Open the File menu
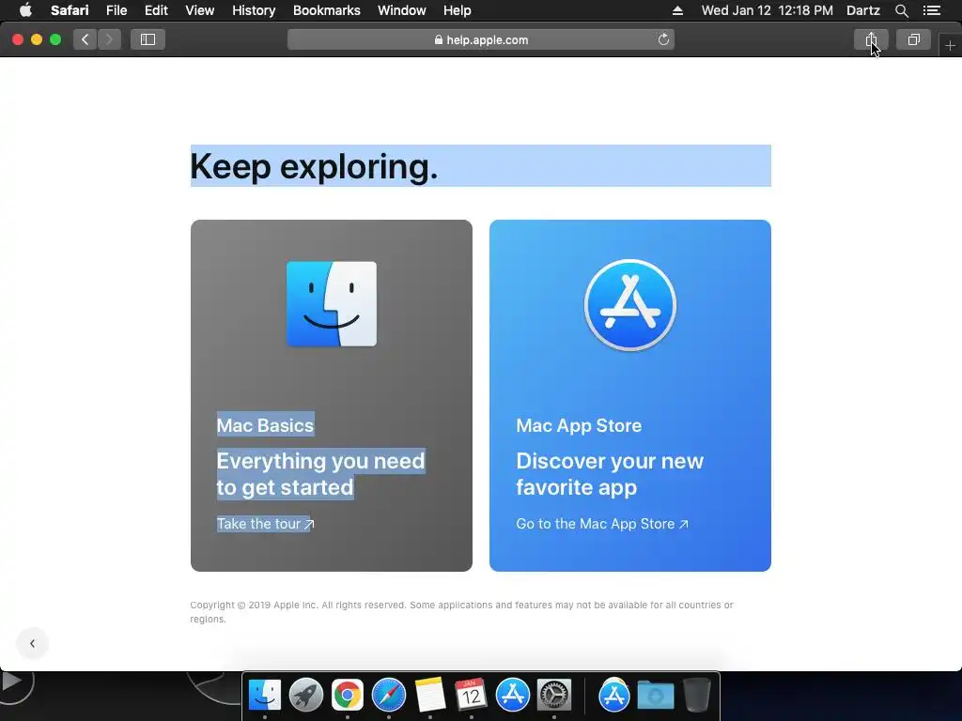The width and height of the screenshot is (962, 721). pos(116,10)
